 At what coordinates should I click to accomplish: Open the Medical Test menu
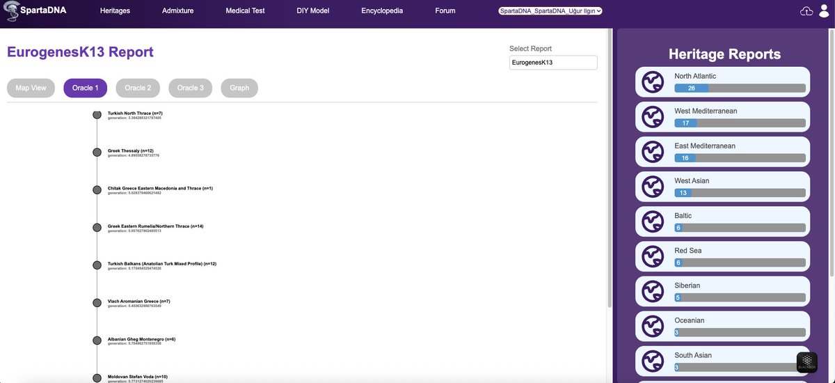(245, 11)
